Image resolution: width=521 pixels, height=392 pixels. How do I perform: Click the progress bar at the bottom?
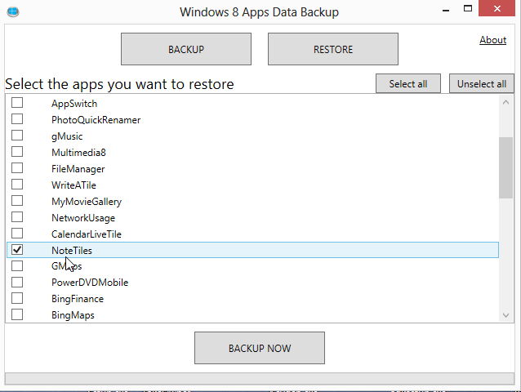[260, 378]
